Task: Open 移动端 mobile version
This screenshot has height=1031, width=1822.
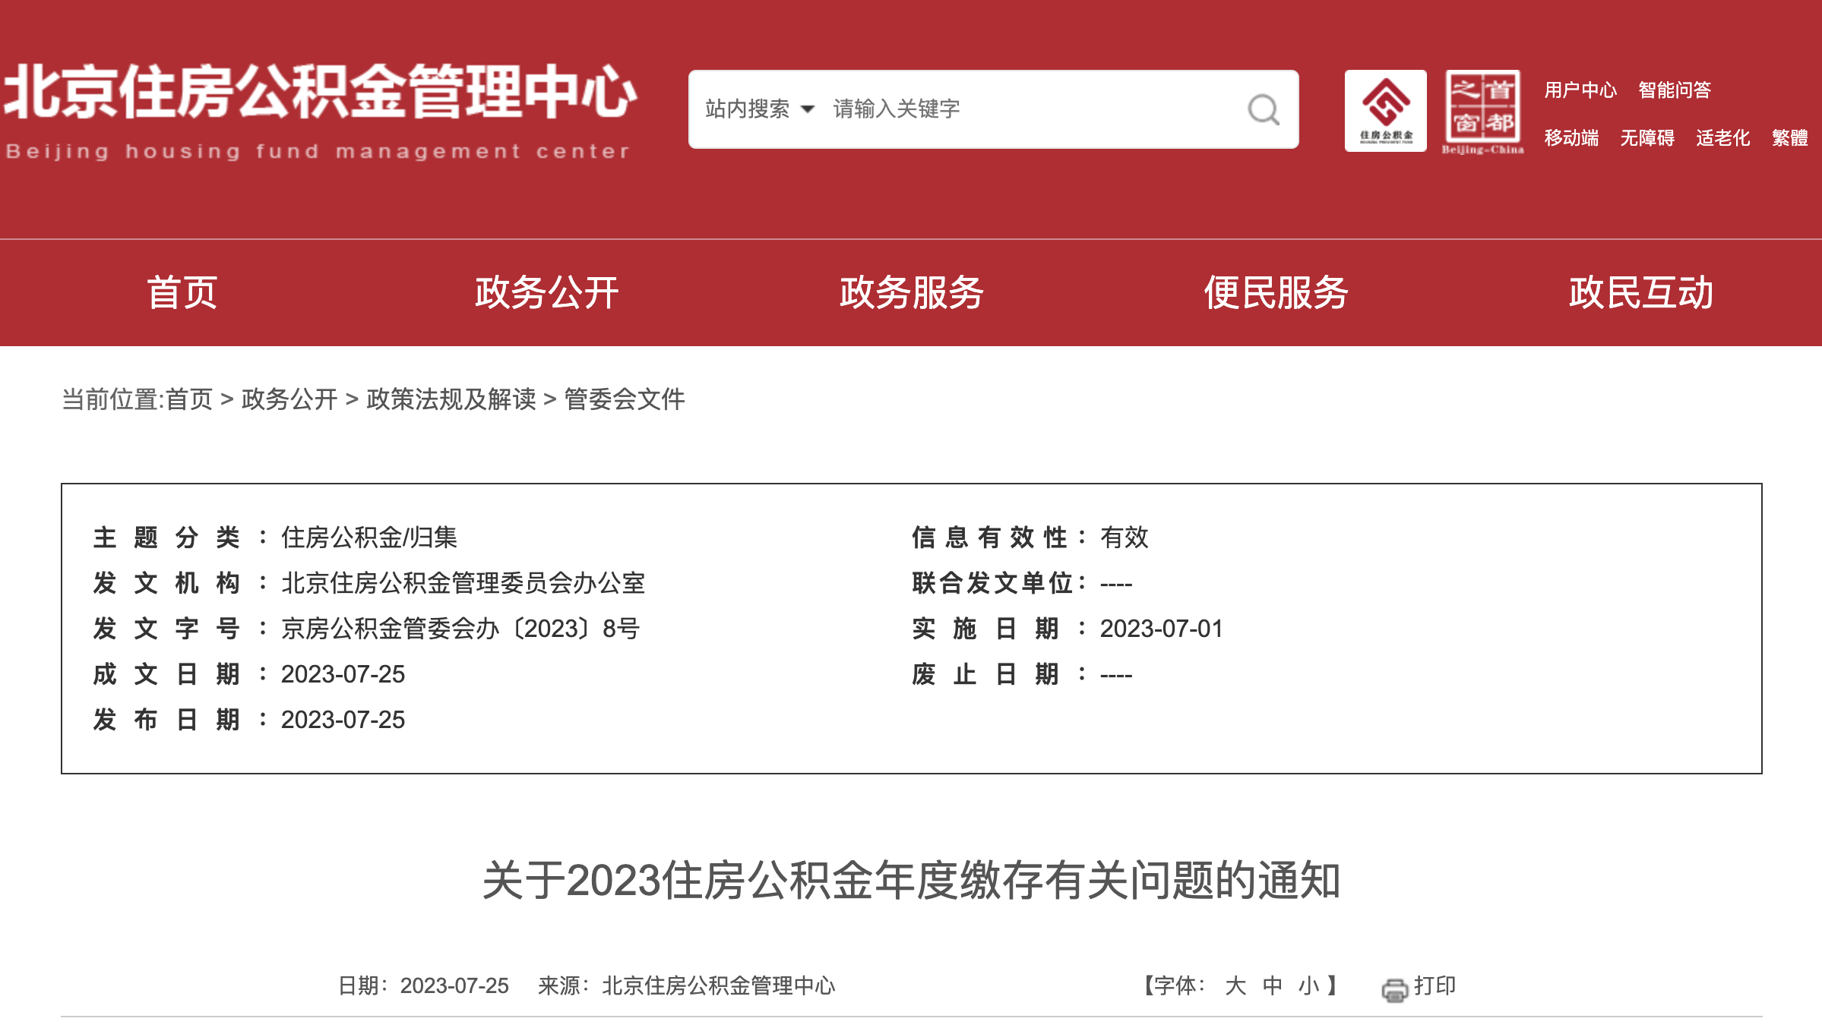Action: pos(1571,139)
